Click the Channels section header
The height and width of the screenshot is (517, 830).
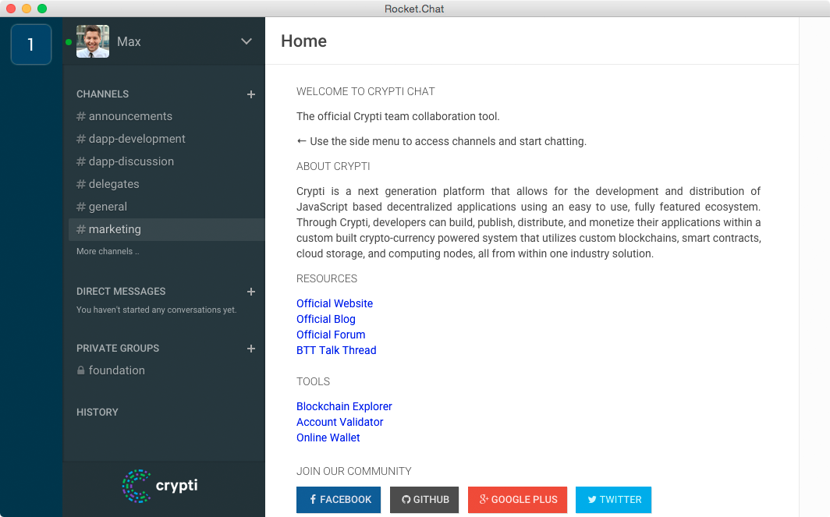102,94
